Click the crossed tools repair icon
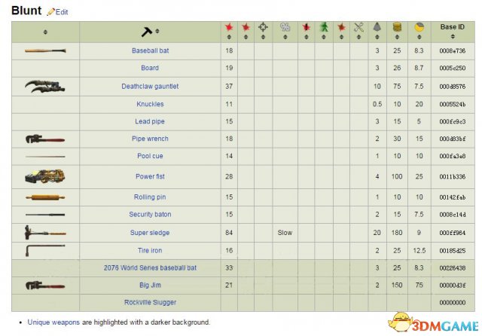The height and width of the screenshot is (336, 482). [358, 27]
